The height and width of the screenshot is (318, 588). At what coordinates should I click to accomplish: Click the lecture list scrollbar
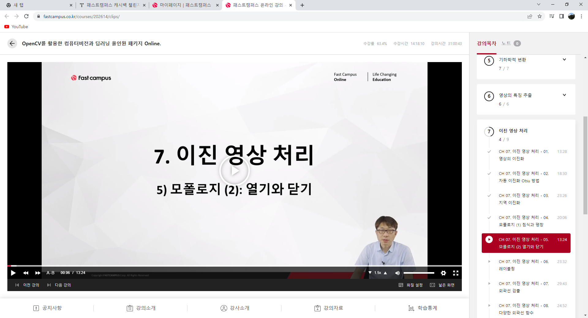tap(585, 165)
